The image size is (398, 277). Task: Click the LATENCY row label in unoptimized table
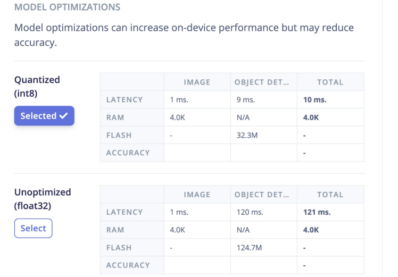click(125, 212)
